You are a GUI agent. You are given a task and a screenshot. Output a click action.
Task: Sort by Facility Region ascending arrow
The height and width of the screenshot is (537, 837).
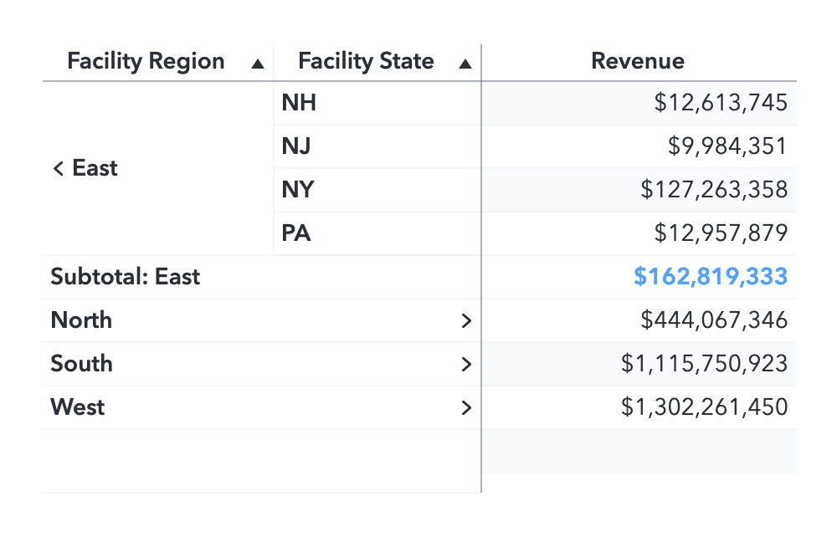(259, 64)
